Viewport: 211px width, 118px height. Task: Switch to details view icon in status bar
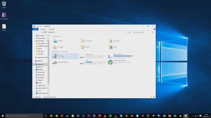coord(152,97)
